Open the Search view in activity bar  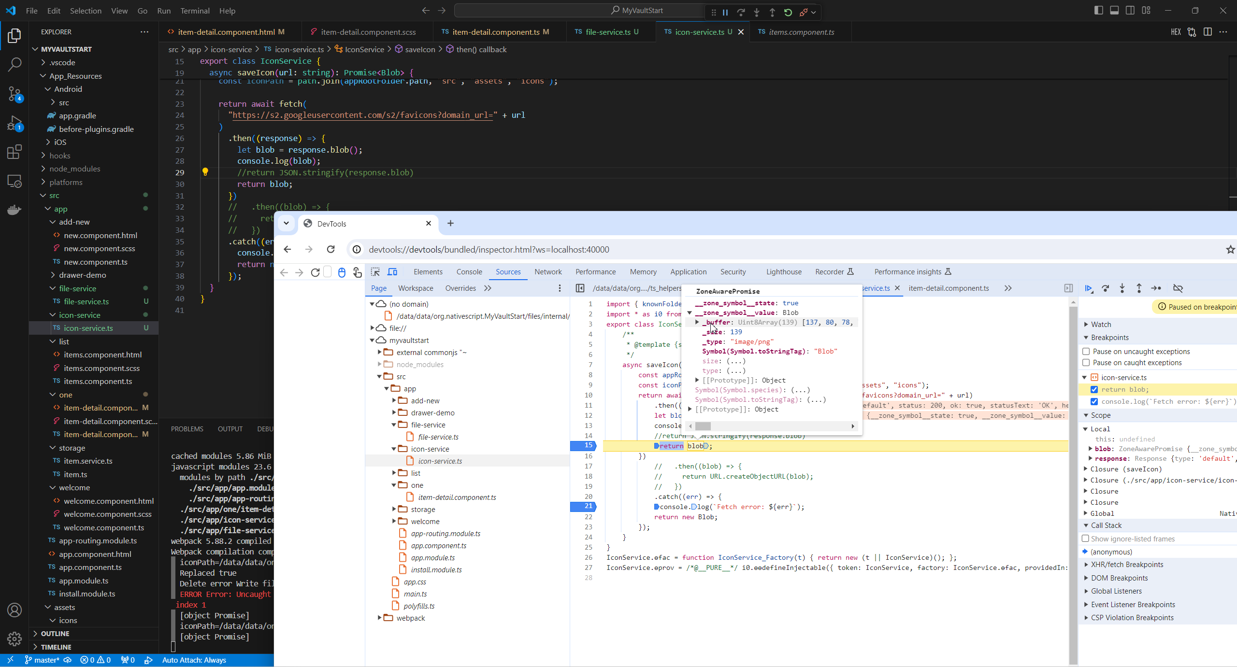tap(14, 64)
